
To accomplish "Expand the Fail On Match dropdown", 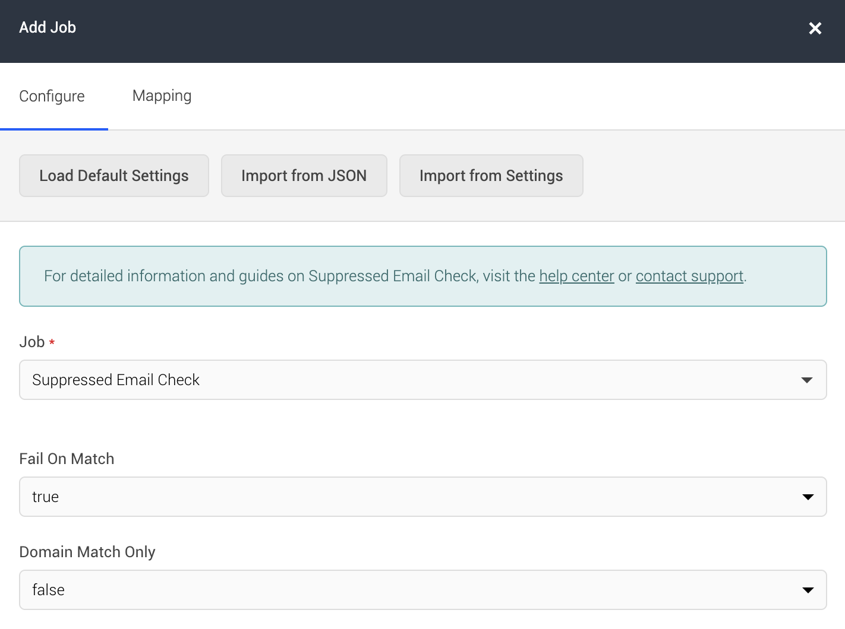I will [x=422, y=497].
